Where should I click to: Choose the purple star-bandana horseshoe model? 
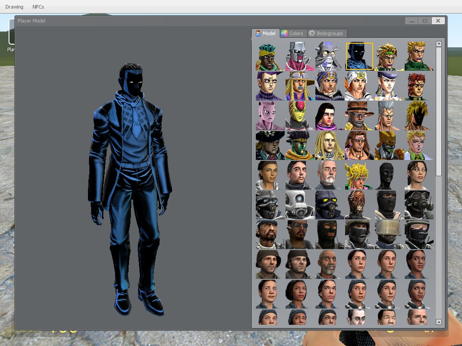point(330,86)
